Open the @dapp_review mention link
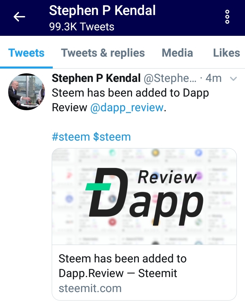 point(127,108)
